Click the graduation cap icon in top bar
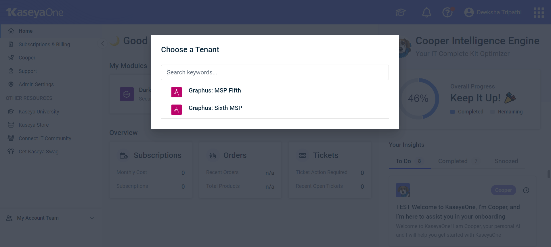The height and width of the screenshot is (247, 551). click(401, 12)
